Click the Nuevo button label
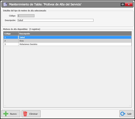 (x=13, y=114)
